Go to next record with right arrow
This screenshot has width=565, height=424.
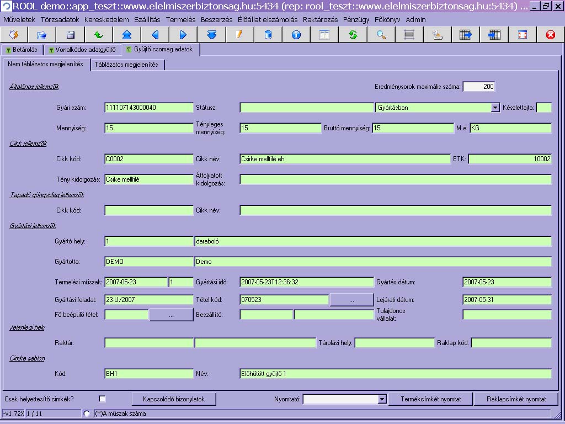pos(183,35)
